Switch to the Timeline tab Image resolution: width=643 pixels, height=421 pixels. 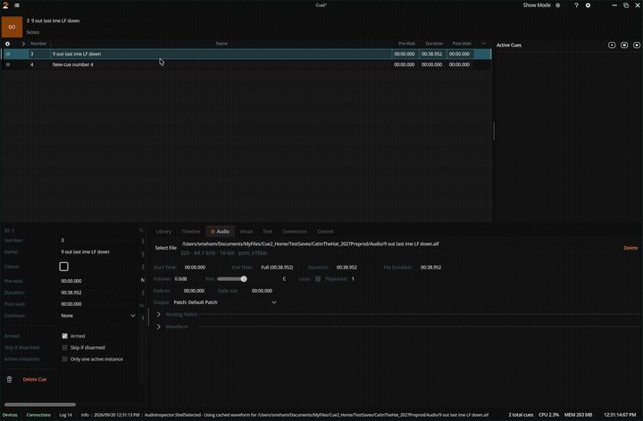click(x=191, y=231)
